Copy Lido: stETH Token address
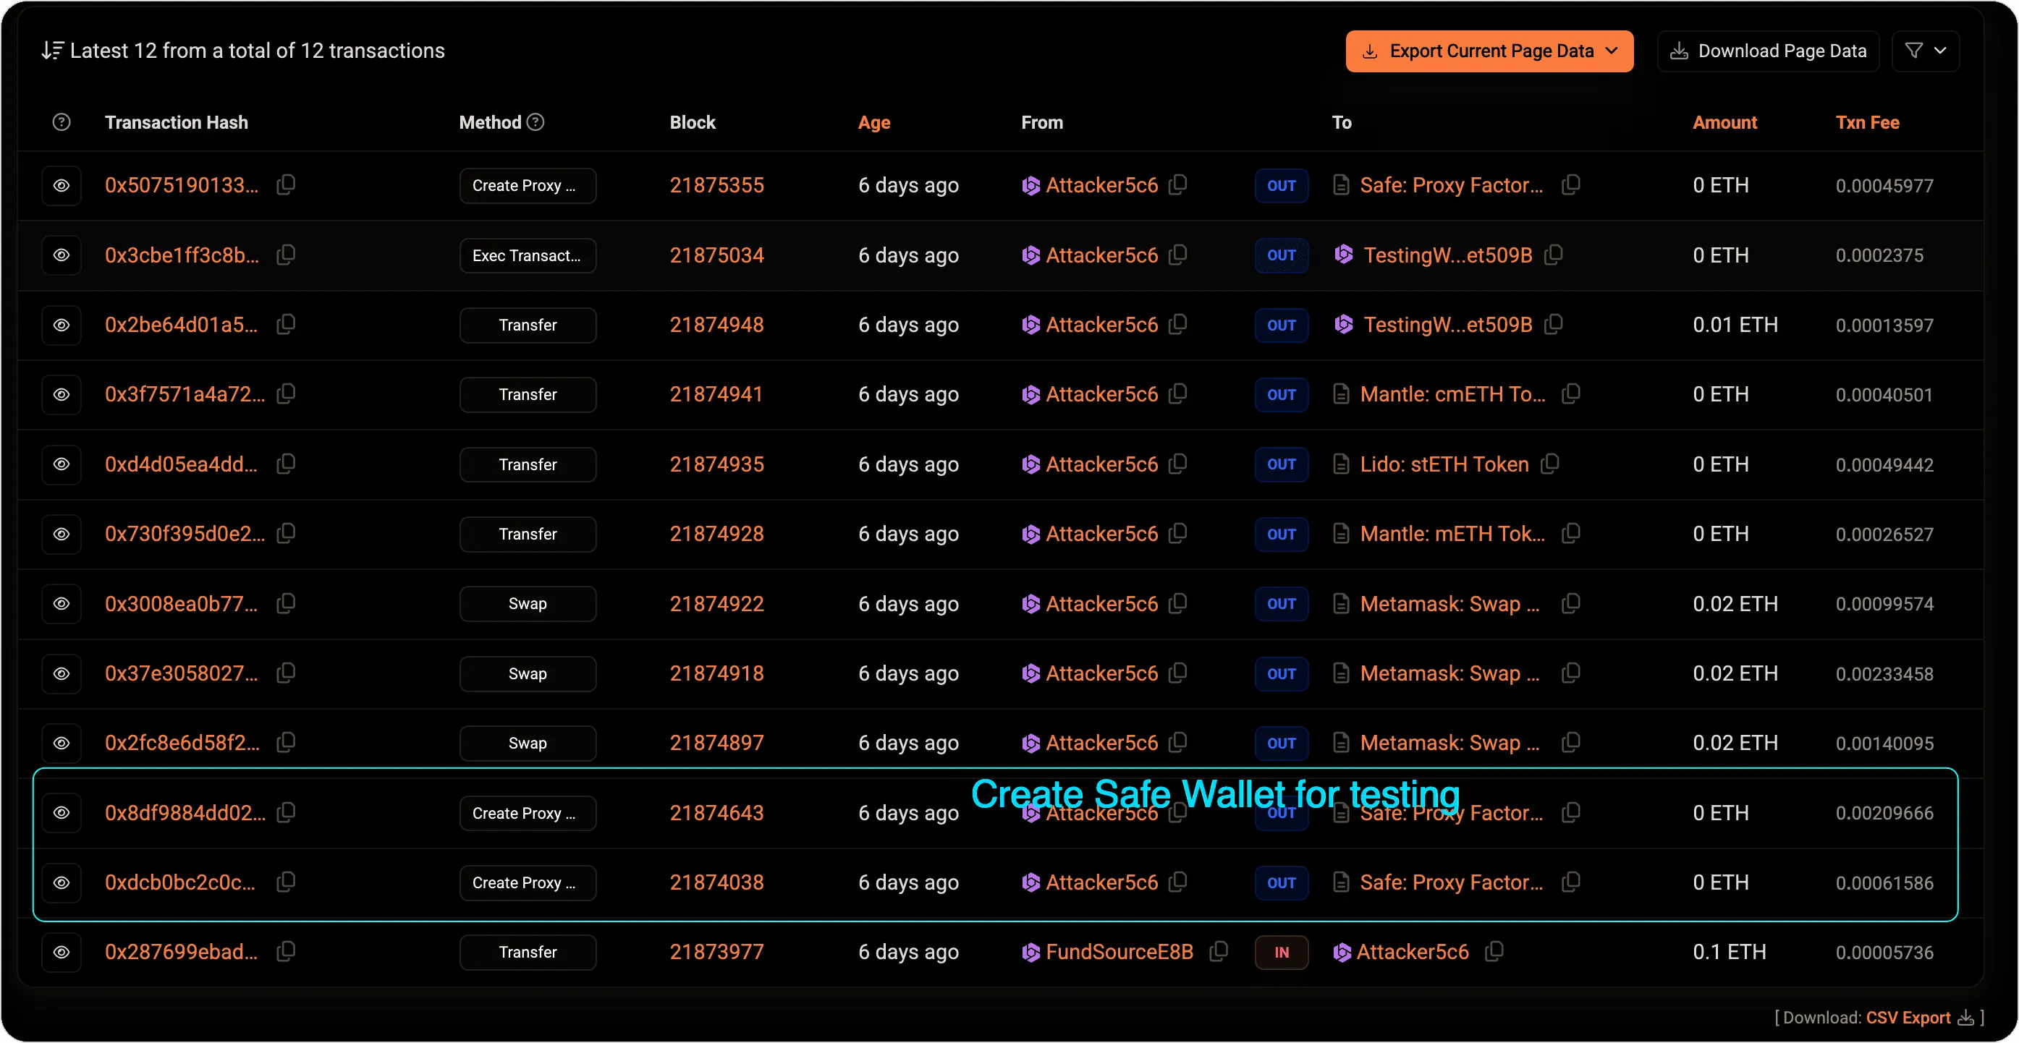2019x1043 pixels. pyautogui.click(x=1549, y=464)
